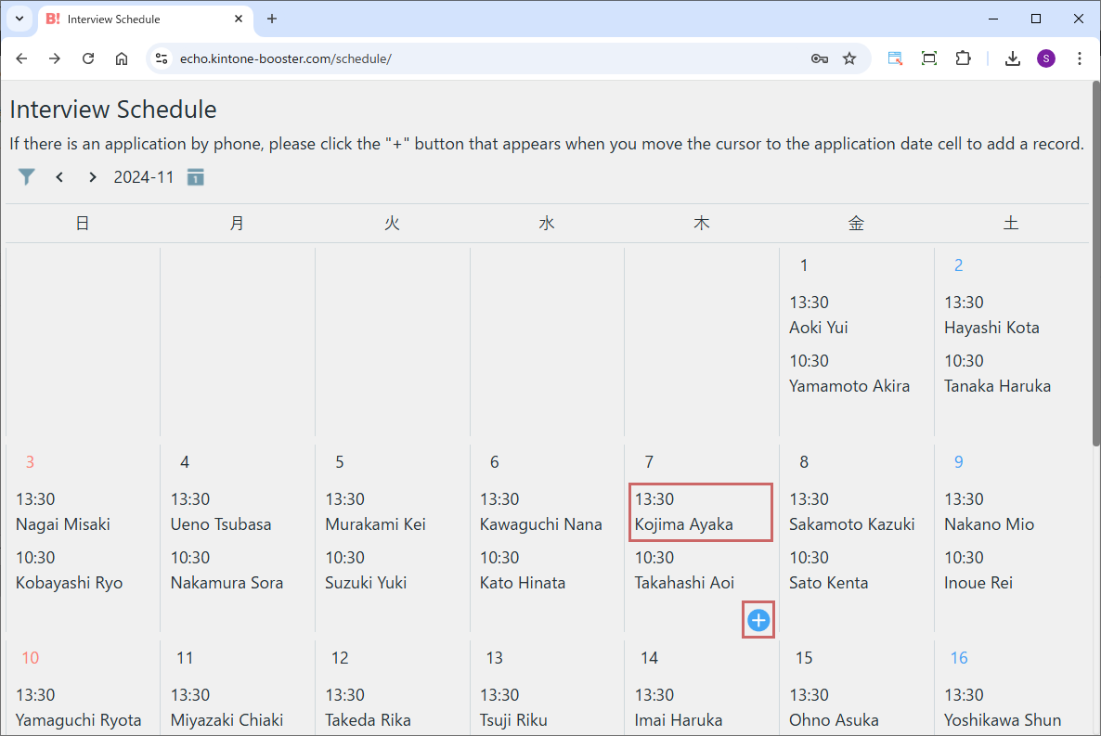
Task: Open the calendar filter funnel icon
Action: pos(27,176)
